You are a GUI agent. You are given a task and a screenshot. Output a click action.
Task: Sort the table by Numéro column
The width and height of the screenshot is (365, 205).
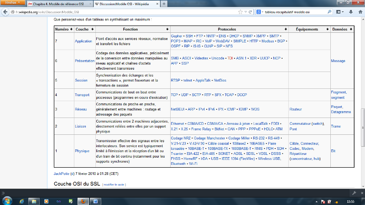pos(71,29)
